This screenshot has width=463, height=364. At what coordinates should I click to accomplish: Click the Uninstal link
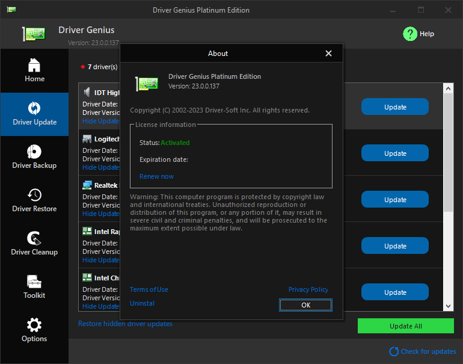coord(142,303)
